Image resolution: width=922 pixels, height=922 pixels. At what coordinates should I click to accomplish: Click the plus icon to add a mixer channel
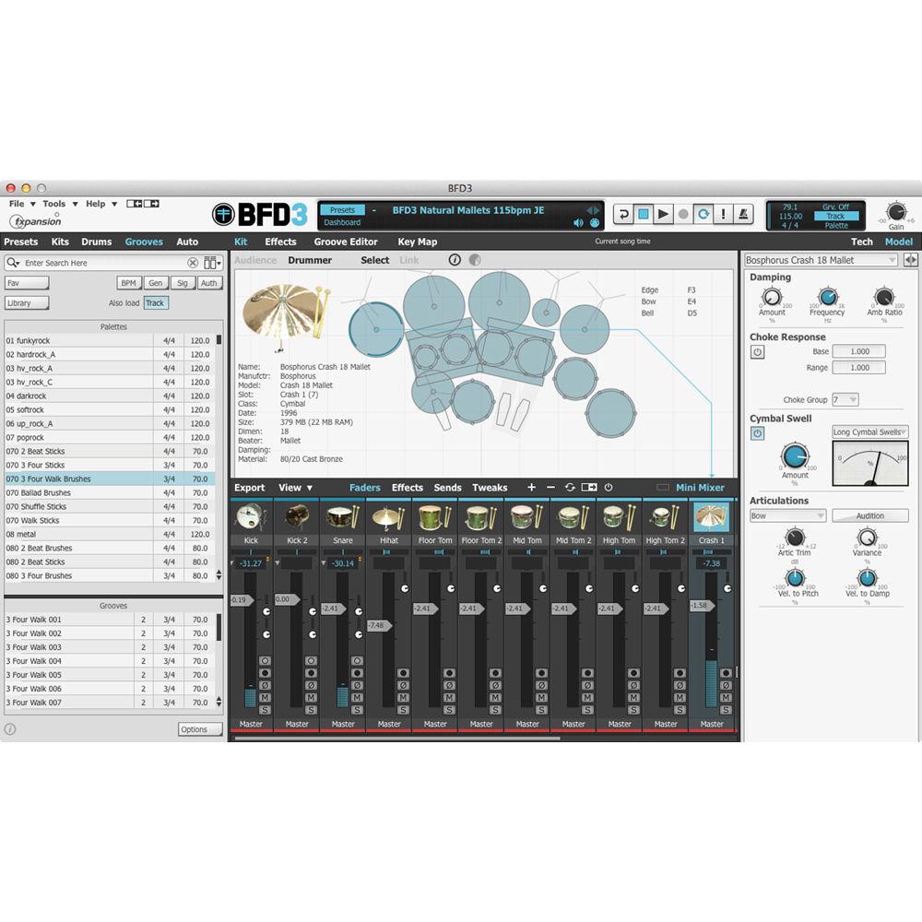pyautogui.click(x=531, y=488)
